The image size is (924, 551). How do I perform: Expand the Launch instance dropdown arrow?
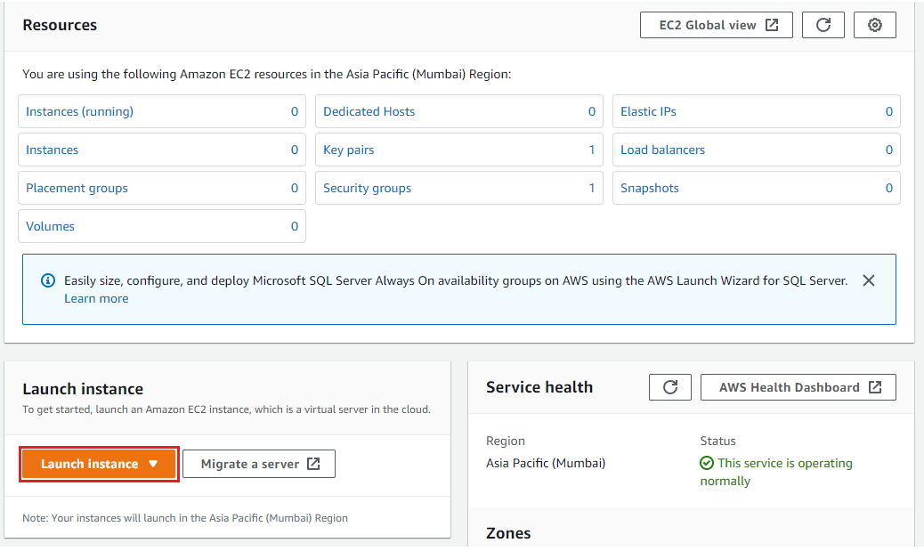[x=153, y=464]
